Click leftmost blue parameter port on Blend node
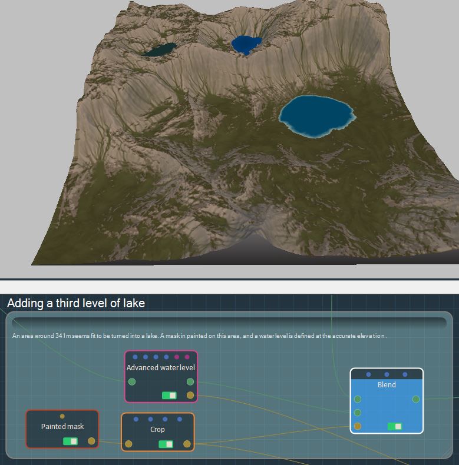The height and width of the screenshot is (465, 459). pyautogui.click(x=368, y=374)
